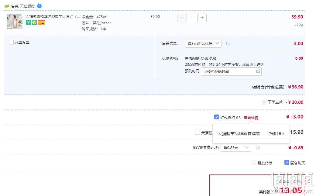Click the blue Wangwang chat icon

(39, 6)
